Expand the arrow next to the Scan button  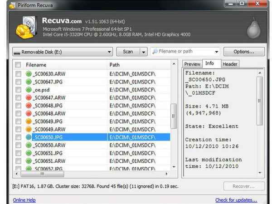pos(143,52)
